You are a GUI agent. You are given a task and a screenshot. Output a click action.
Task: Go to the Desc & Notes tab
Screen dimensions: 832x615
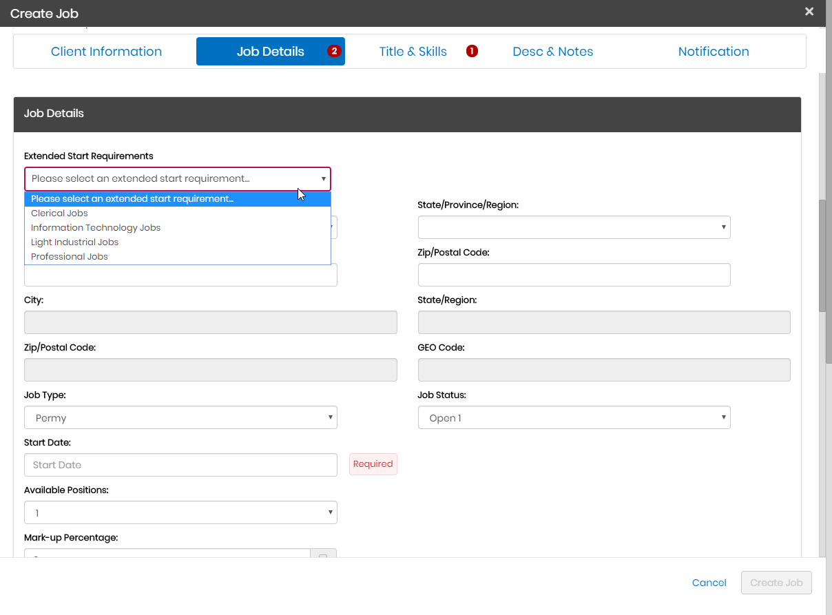pyautogui.click(x=553, y=52)
